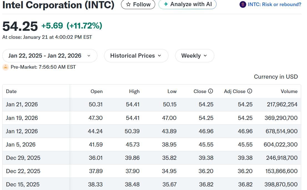Select the Jan 12, 2026 date cell
This screenshot has height=190, width=307.
22,131
